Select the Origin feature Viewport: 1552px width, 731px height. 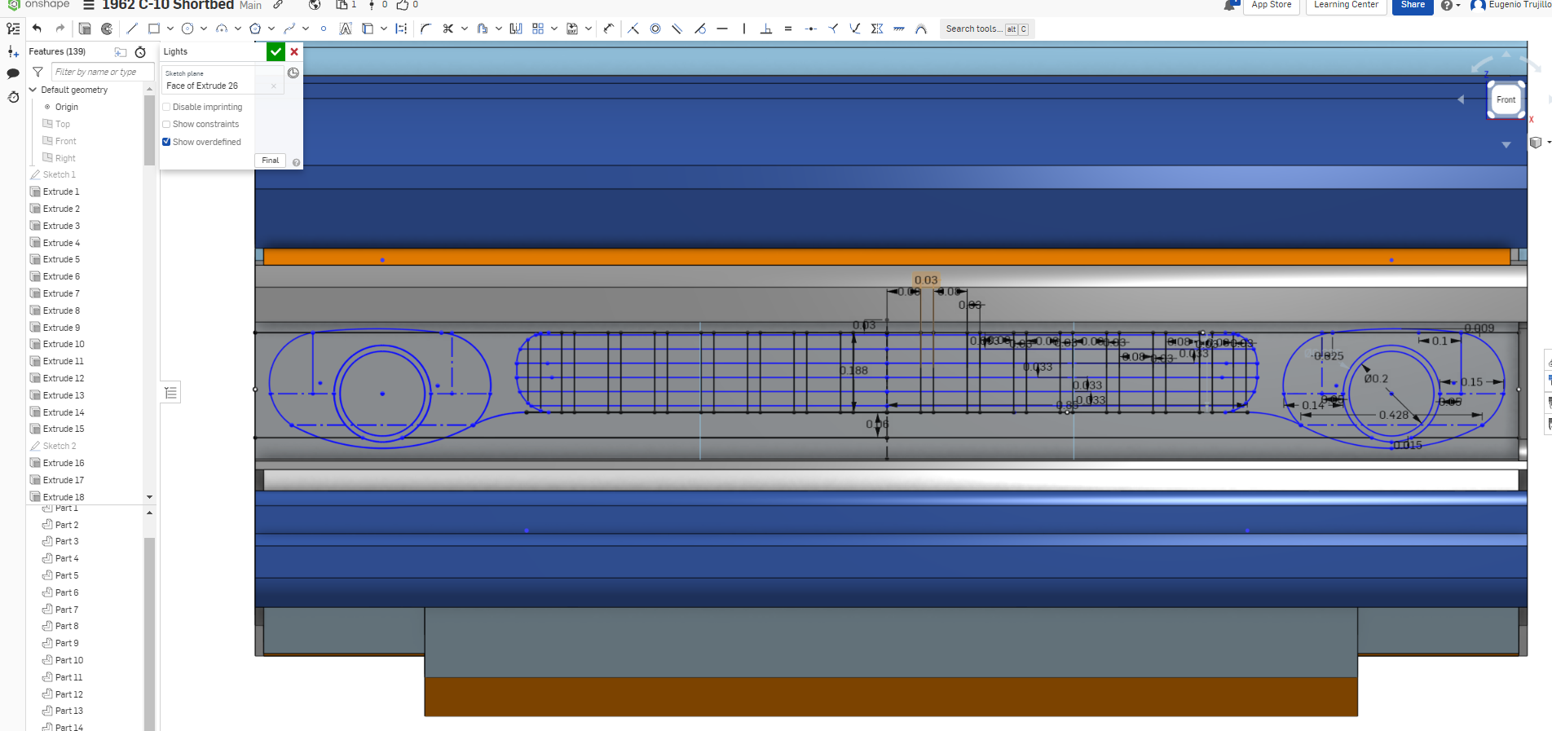(x=67, y=107)
